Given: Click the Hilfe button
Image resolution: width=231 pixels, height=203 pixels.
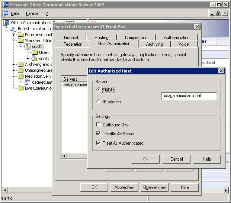Looking at the screenshot, I should pos(185,187).
